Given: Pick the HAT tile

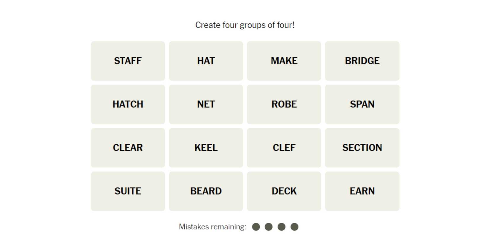Looking at the screenshot, I should 206,61.
